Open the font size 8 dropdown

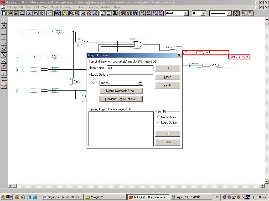[203, 13]
